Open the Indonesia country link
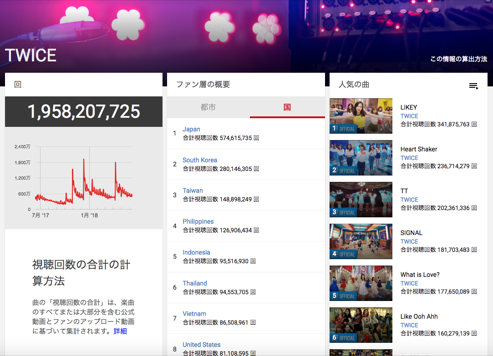Screen dimensions: 493x356 pyautogui.click(x=196, y=252)
